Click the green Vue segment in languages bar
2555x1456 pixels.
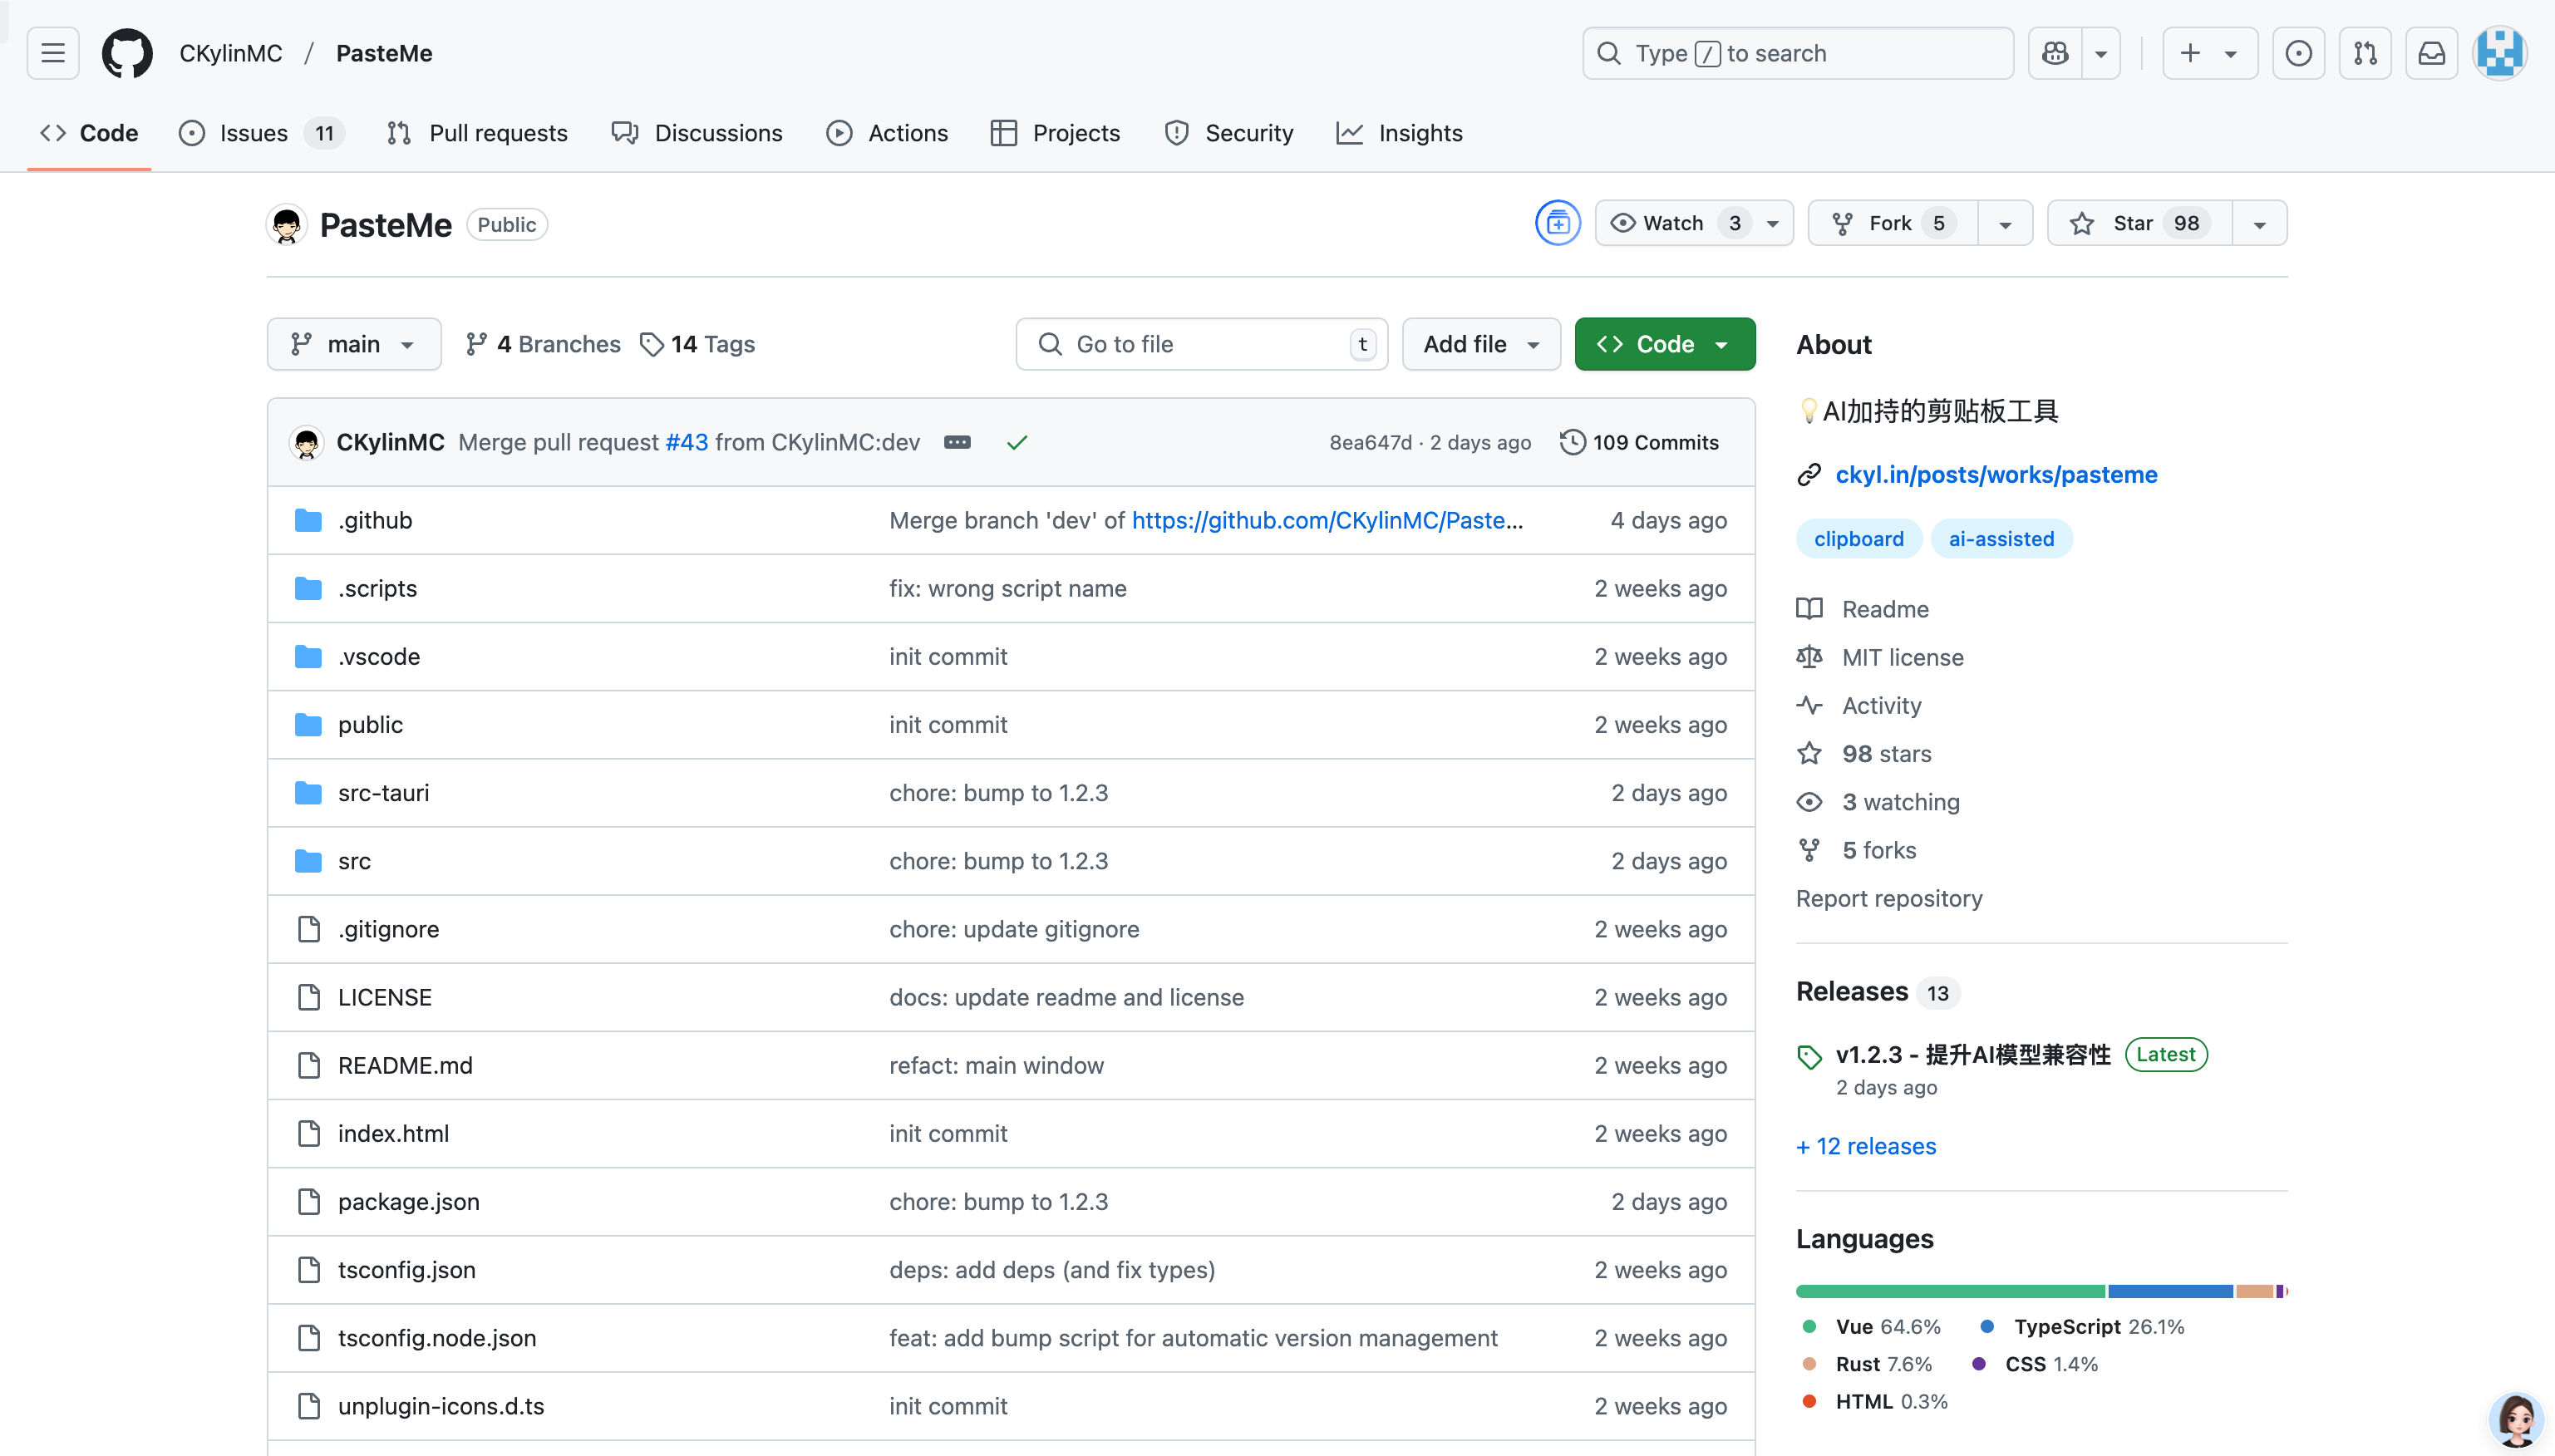1950,1291
